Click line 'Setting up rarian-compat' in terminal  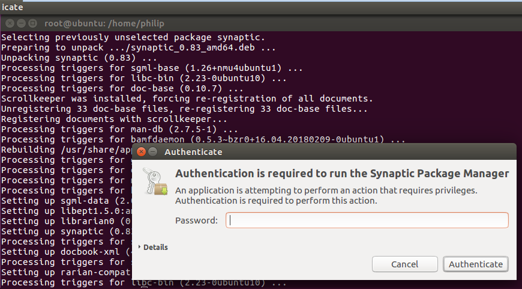click(66, 272)
